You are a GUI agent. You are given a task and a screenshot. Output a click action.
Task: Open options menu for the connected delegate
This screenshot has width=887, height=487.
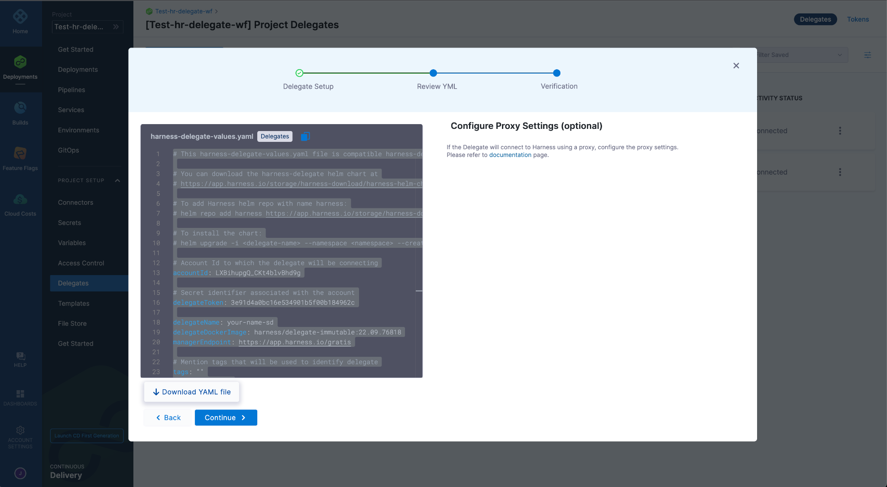(840, 131)
